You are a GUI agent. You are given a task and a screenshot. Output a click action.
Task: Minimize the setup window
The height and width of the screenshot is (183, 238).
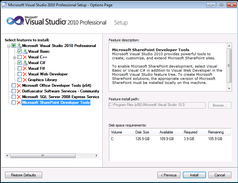coord(211,5)
